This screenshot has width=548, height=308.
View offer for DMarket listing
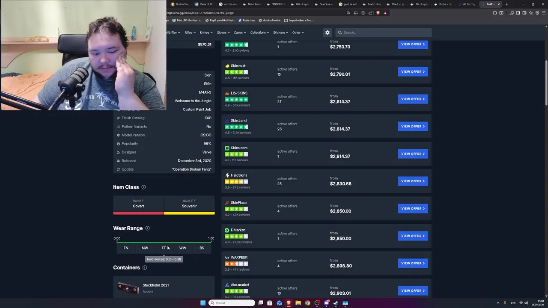[413, 236]
